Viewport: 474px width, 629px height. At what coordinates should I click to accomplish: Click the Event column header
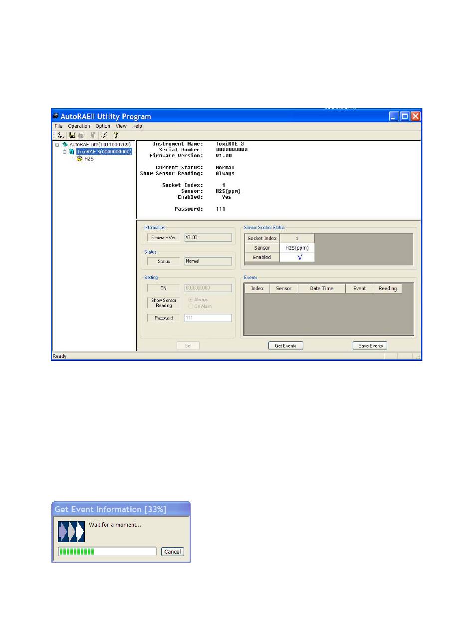click(x=359, y=289)
